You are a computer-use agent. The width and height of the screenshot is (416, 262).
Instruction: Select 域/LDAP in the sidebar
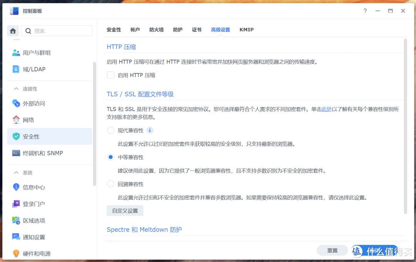coord(35,69)
